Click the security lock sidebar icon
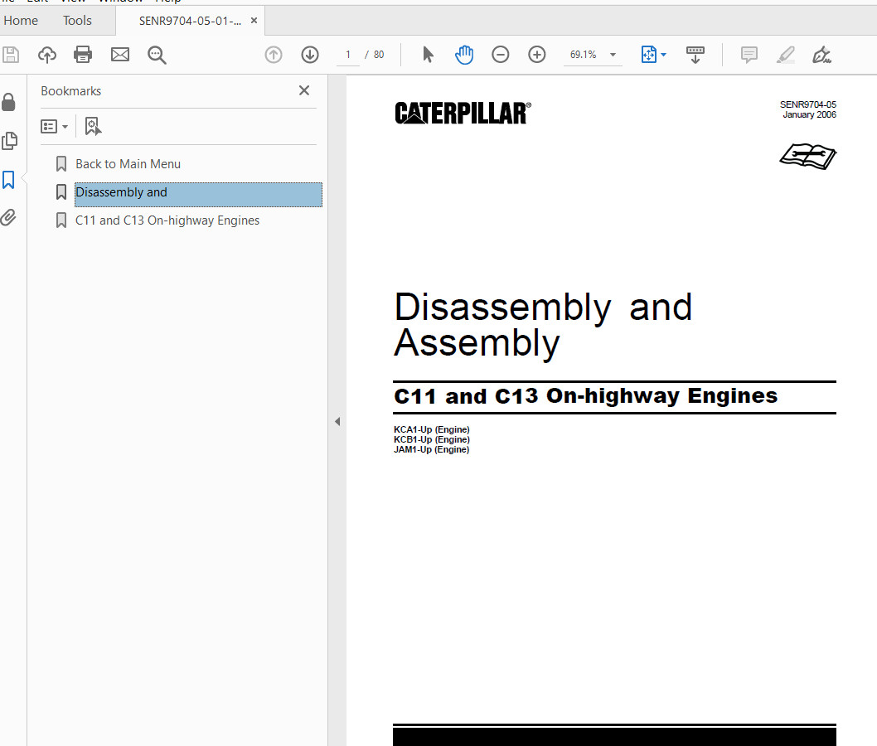The width and height of the screenshot is (877, 746). 8,102
